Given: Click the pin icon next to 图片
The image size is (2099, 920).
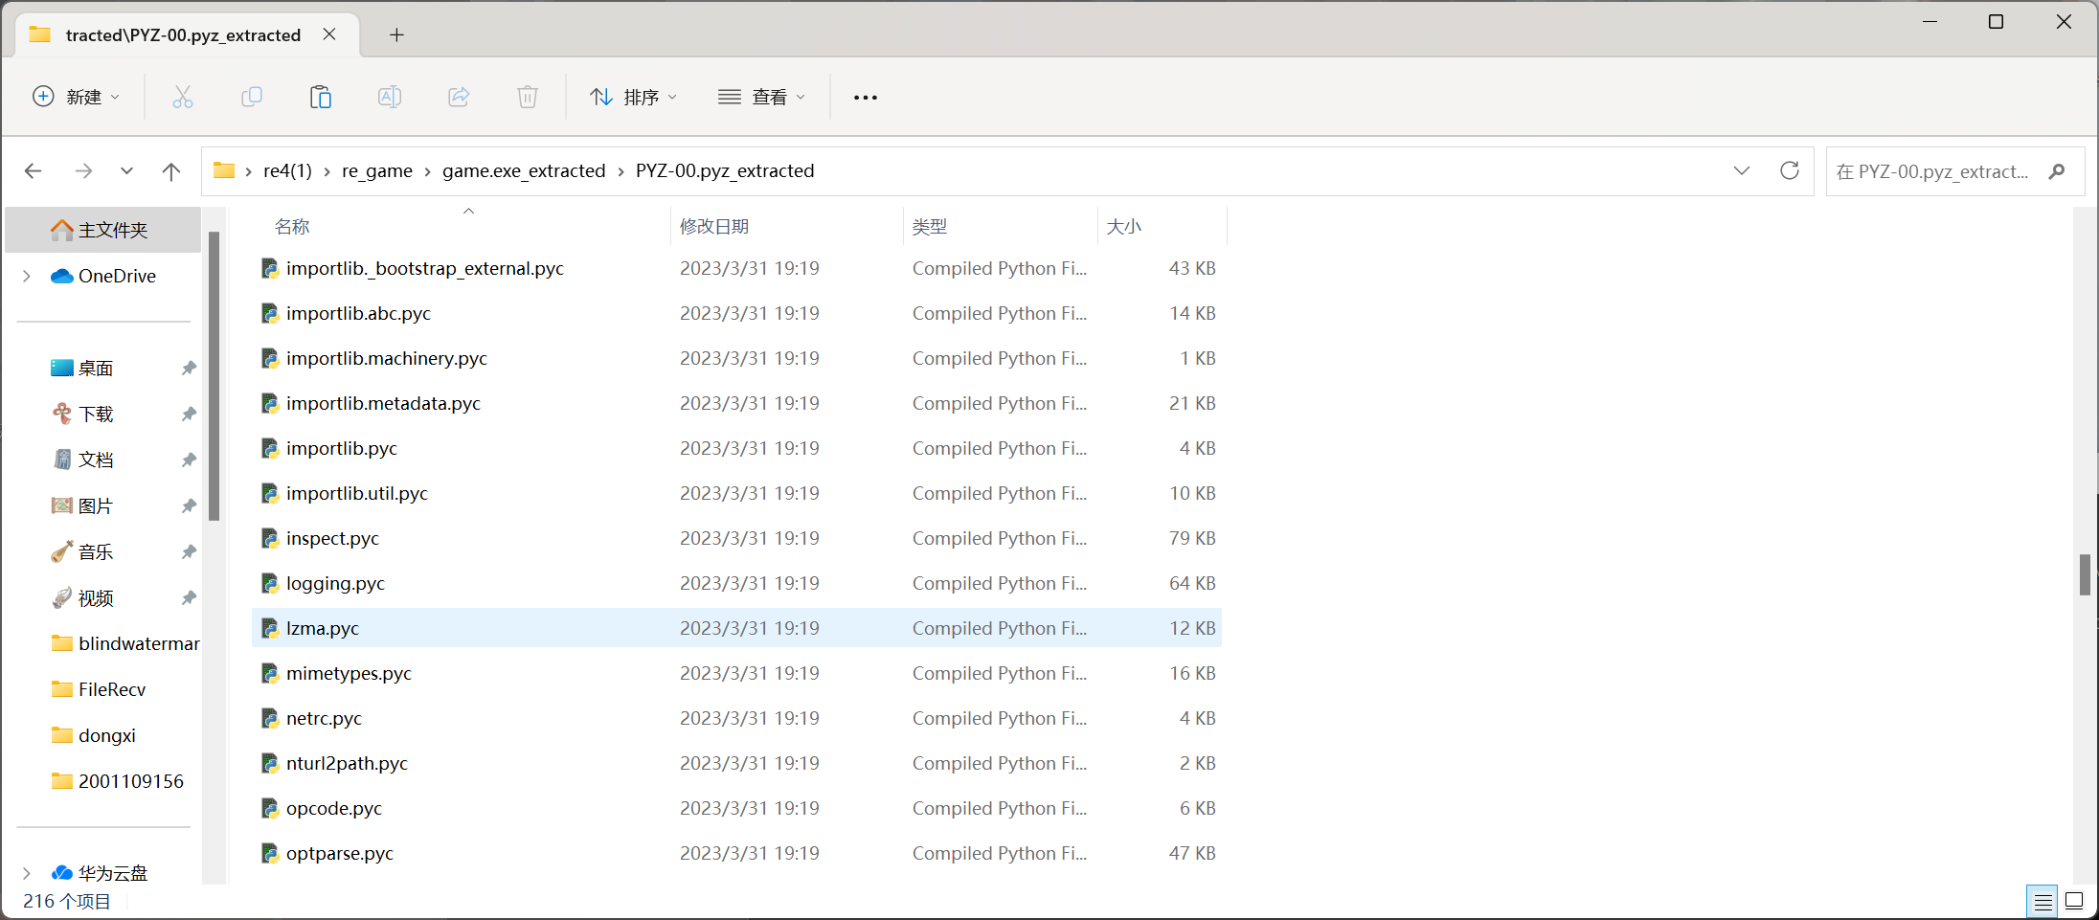Looking at the screenshot, I should (x=189, y=505).
